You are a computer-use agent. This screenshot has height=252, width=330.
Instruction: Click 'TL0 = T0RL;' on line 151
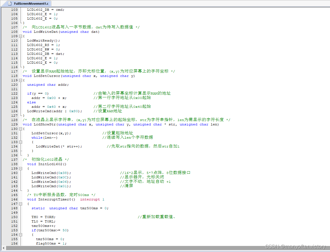pos(44,221)
